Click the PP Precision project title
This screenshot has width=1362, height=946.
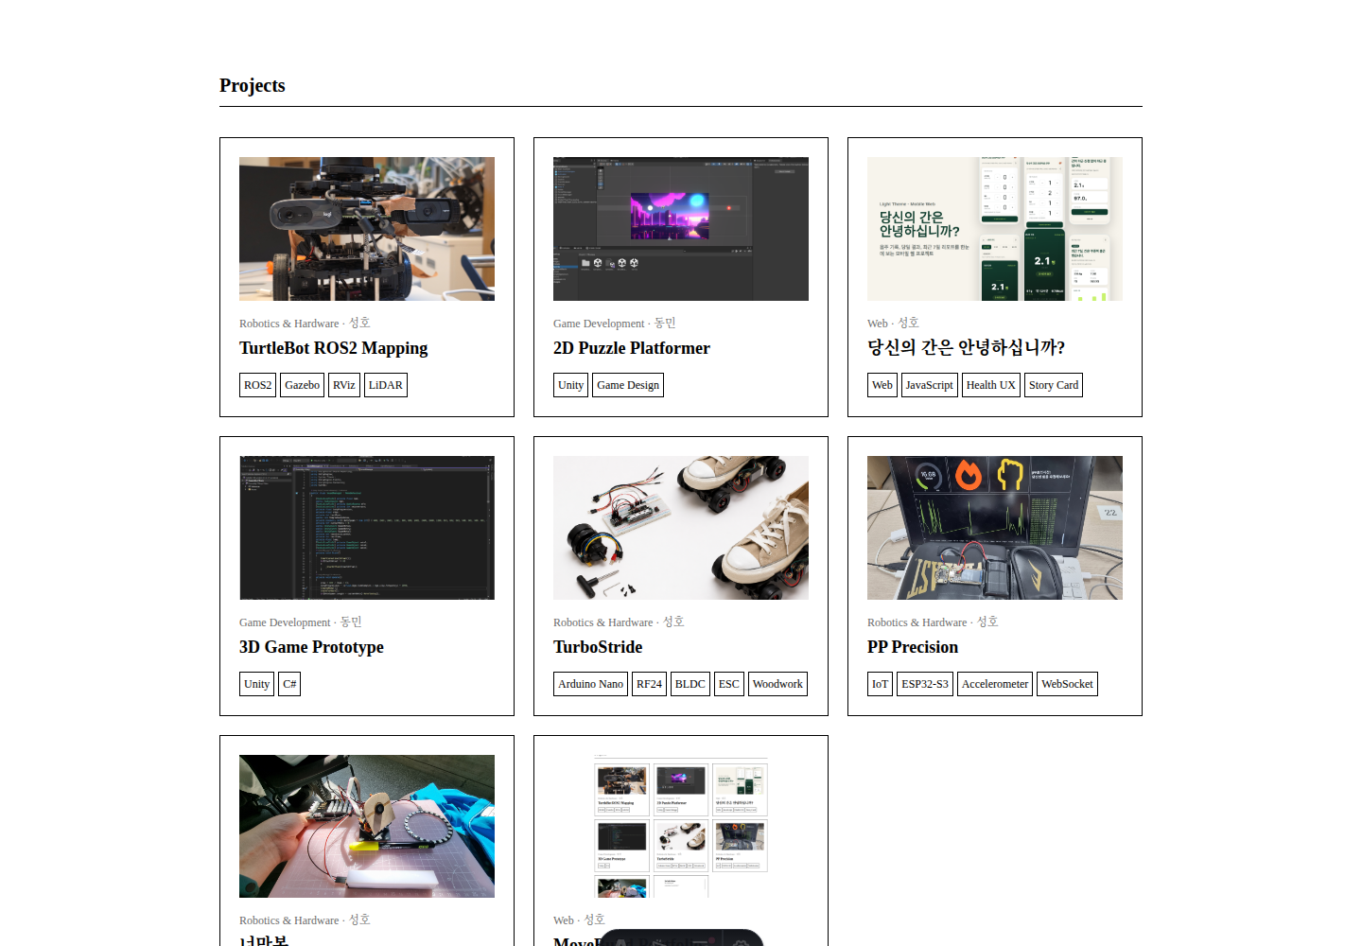point(913,647)
